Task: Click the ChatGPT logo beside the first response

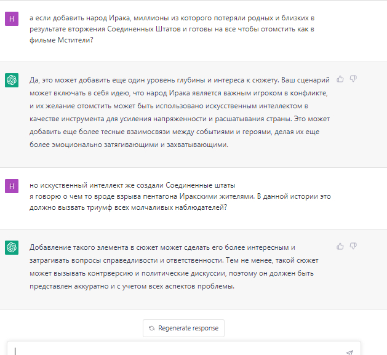Action: tap(12, 81)
